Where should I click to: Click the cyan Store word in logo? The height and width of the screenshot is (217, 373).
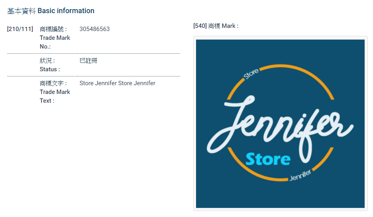[268, 159]
